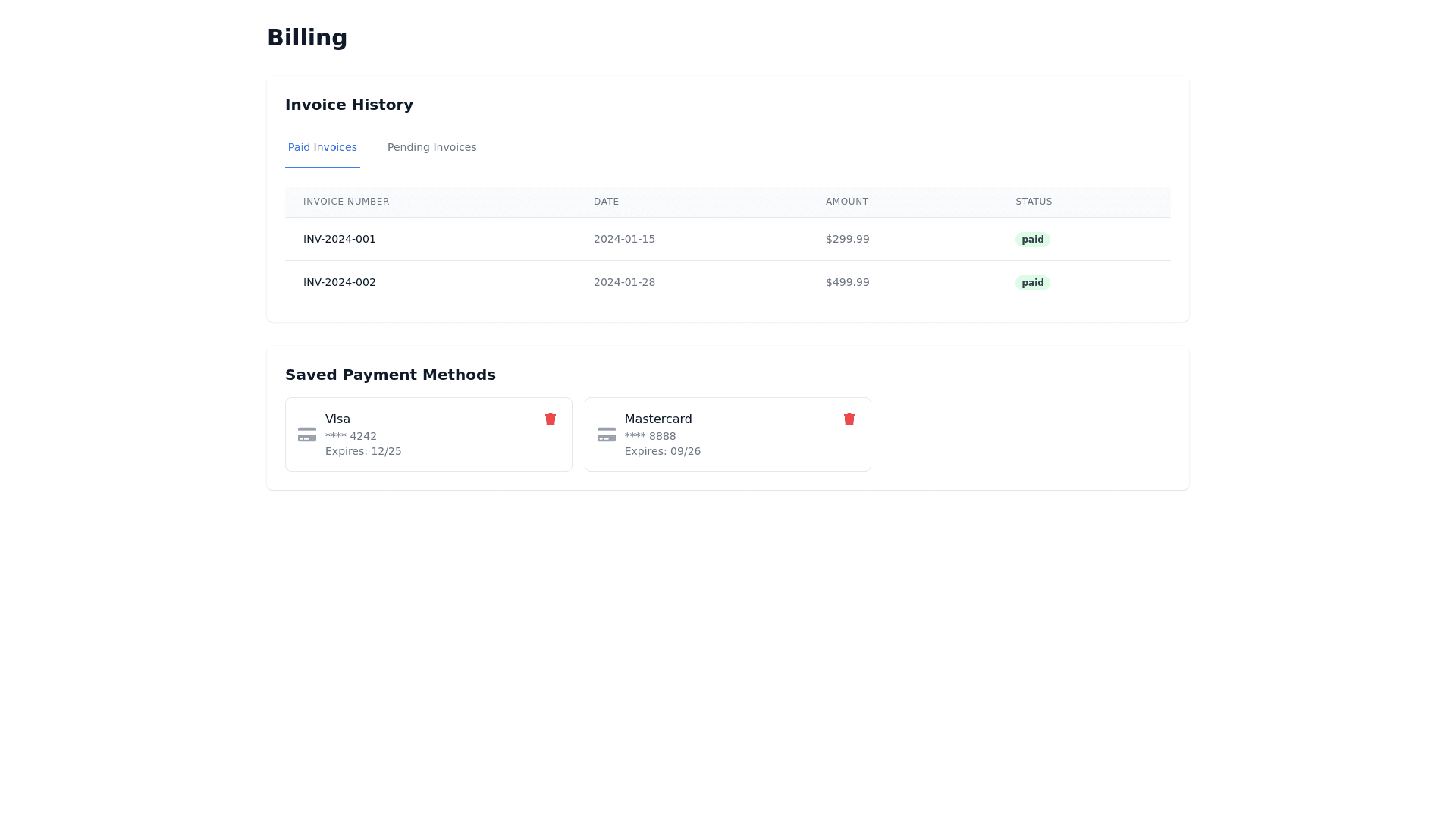Click the paid badge for INV-2024-001
The height and width of the screenshot is (819, 1456).
pos(1032,240)
